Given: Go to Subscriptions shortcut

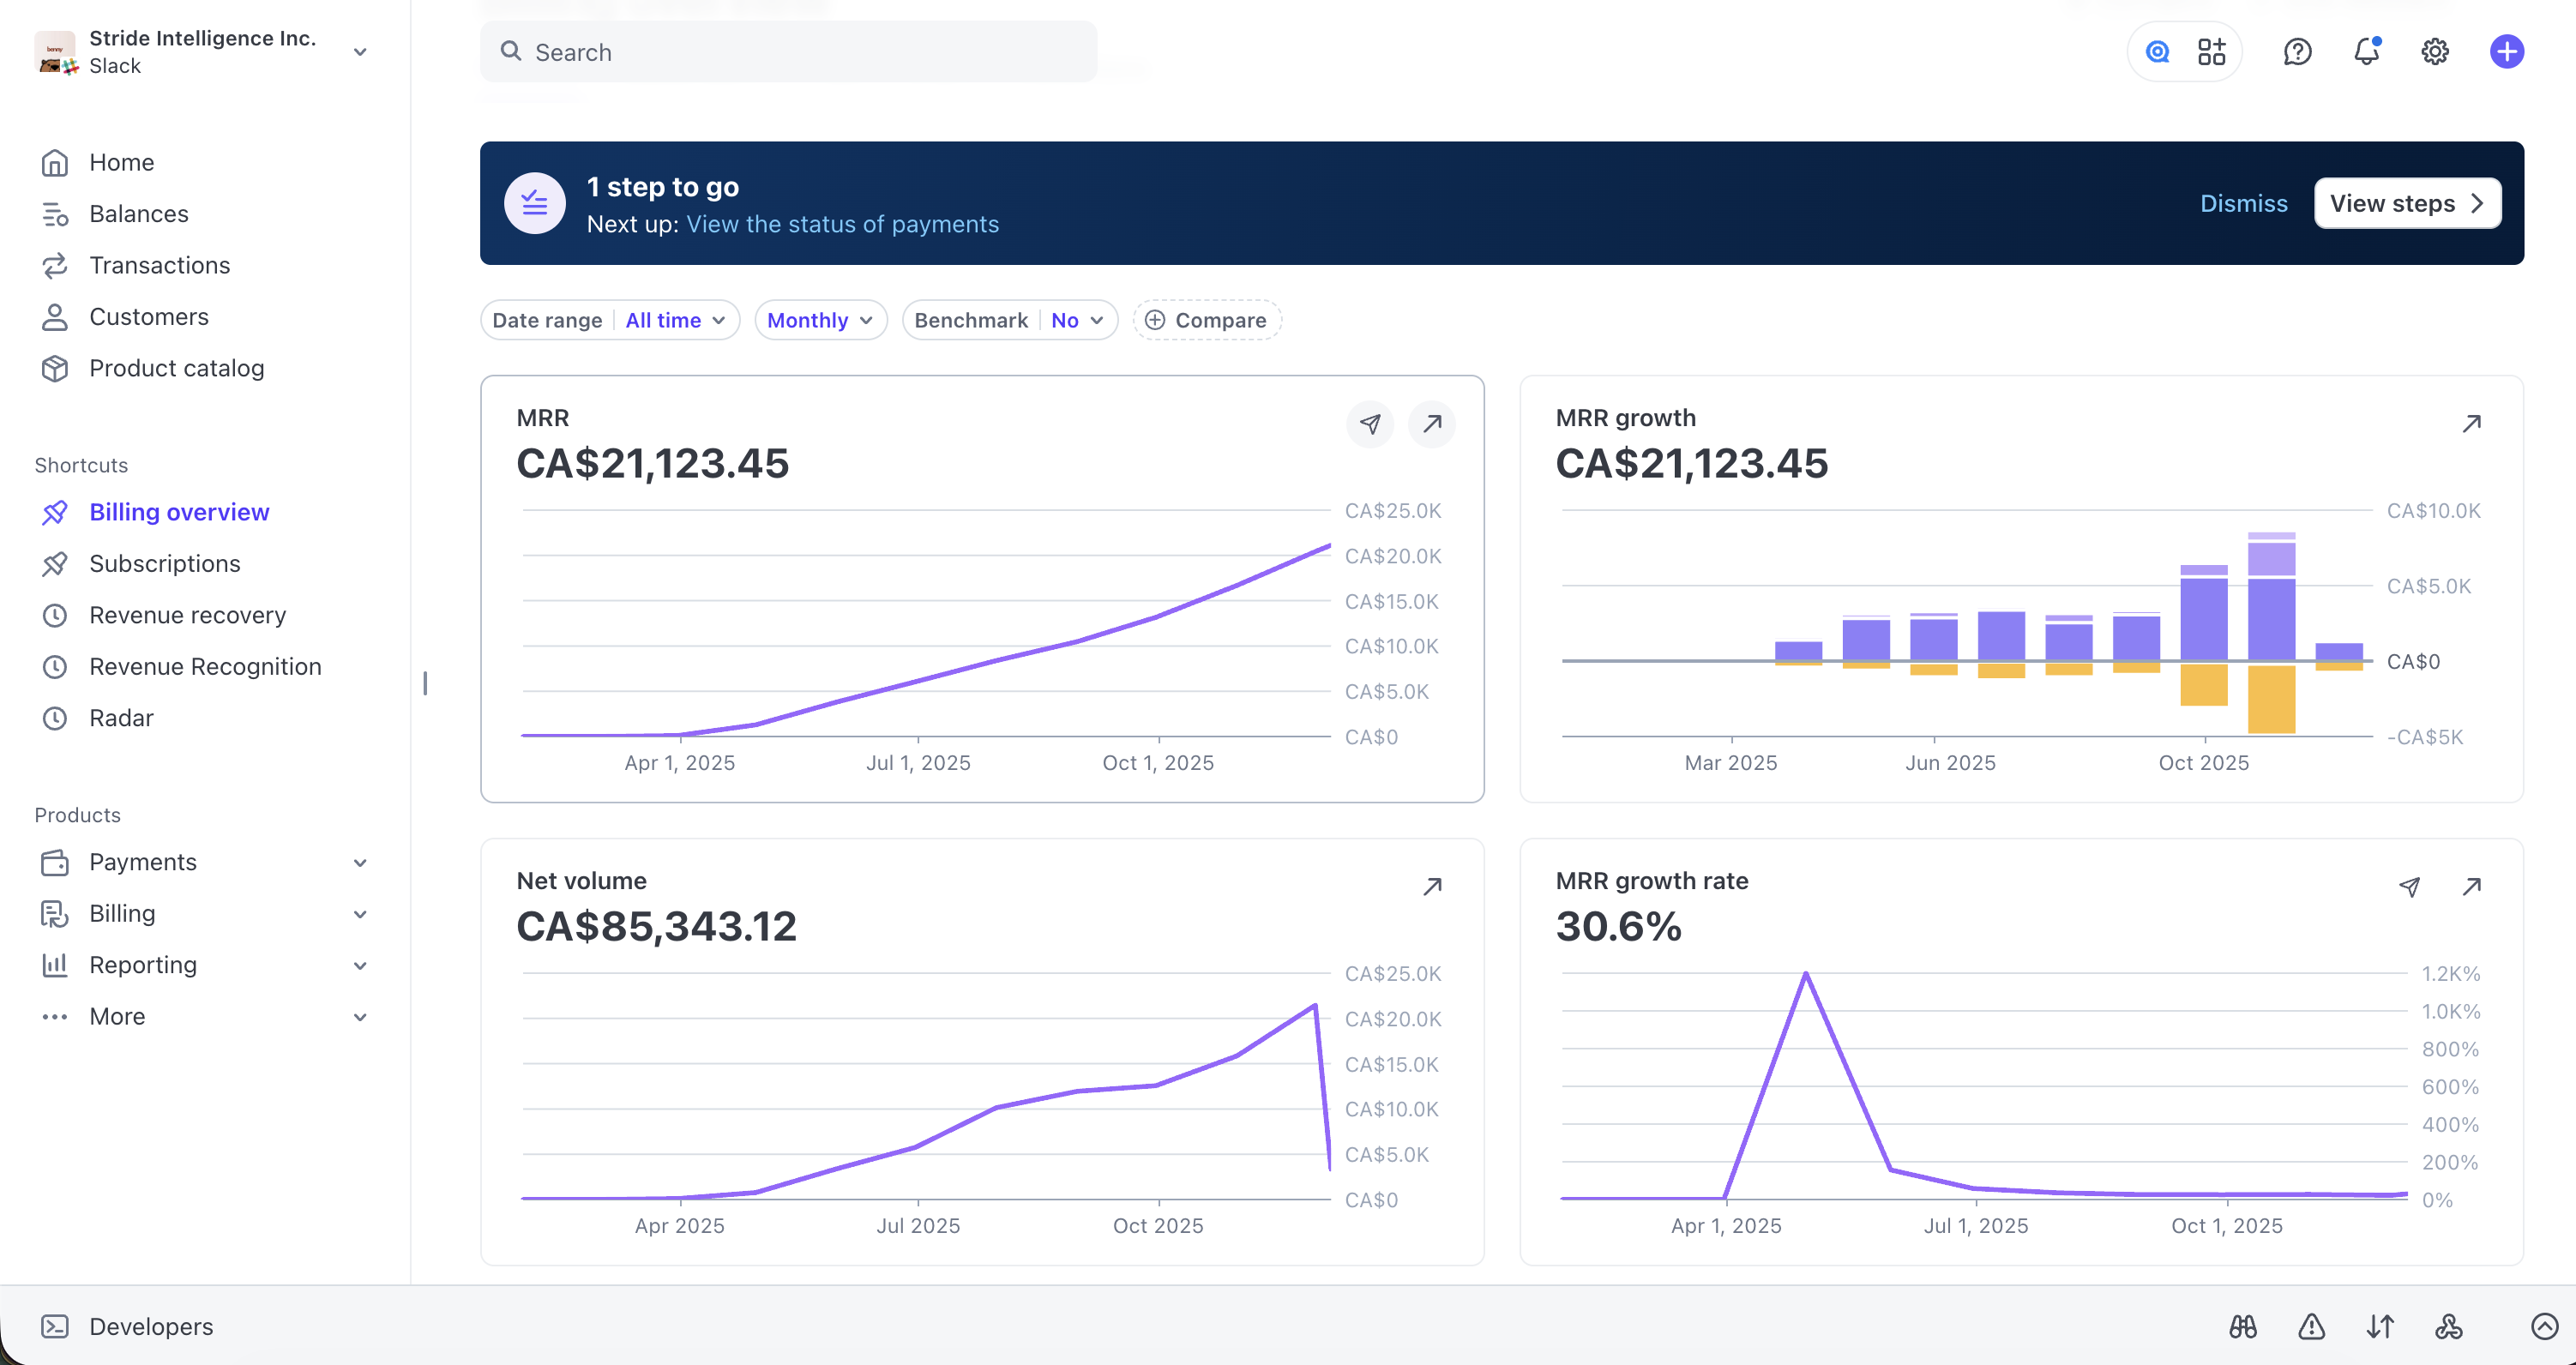Looking at the screenshot, I should (165, 564).
